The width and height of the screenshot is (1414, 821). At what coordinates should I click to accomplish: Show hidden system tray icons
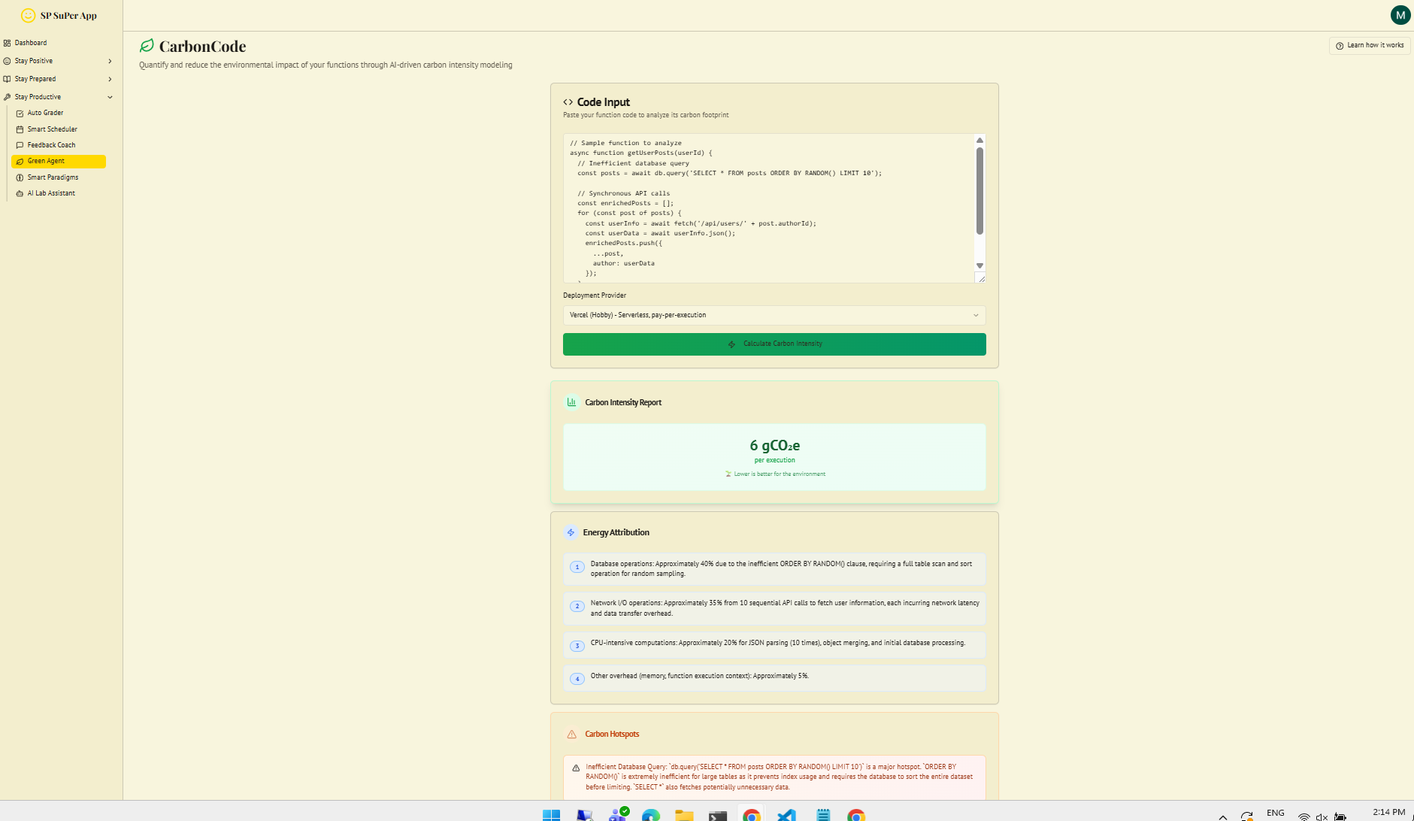coord(1223,816)
